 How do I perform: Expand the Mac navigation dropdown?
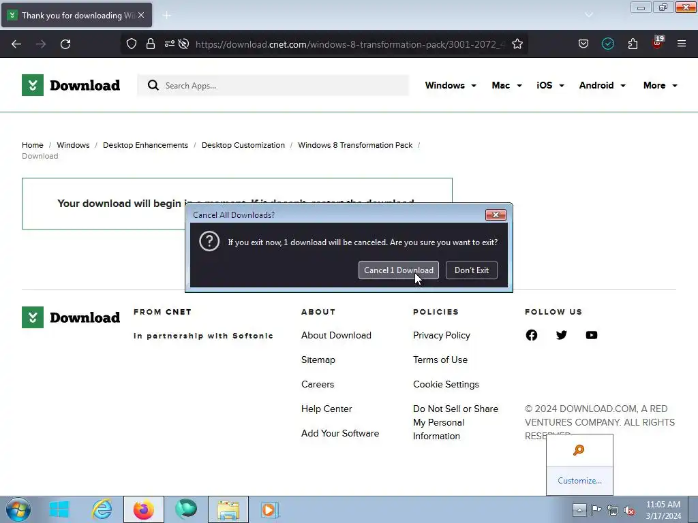tap(506, 85)
